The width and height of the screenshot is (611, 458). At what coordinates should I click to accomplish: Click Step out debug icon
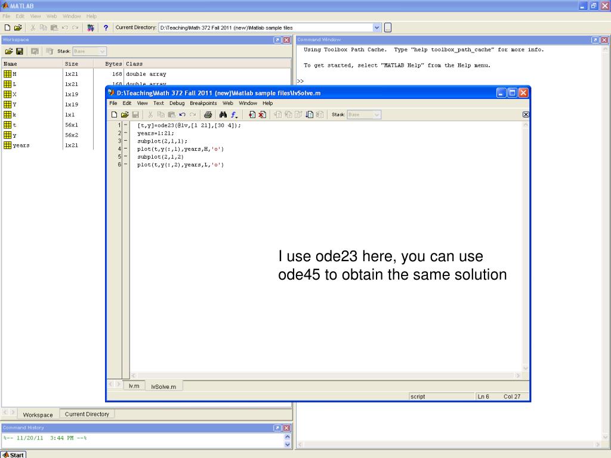(299, 114)
